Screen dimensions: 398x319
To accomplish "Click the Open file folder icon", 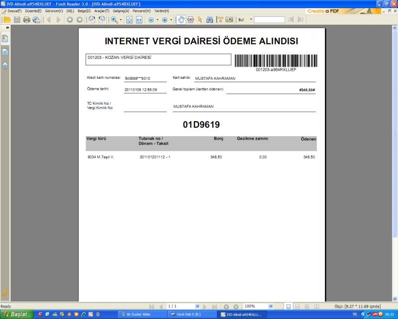I will [7, 20].
